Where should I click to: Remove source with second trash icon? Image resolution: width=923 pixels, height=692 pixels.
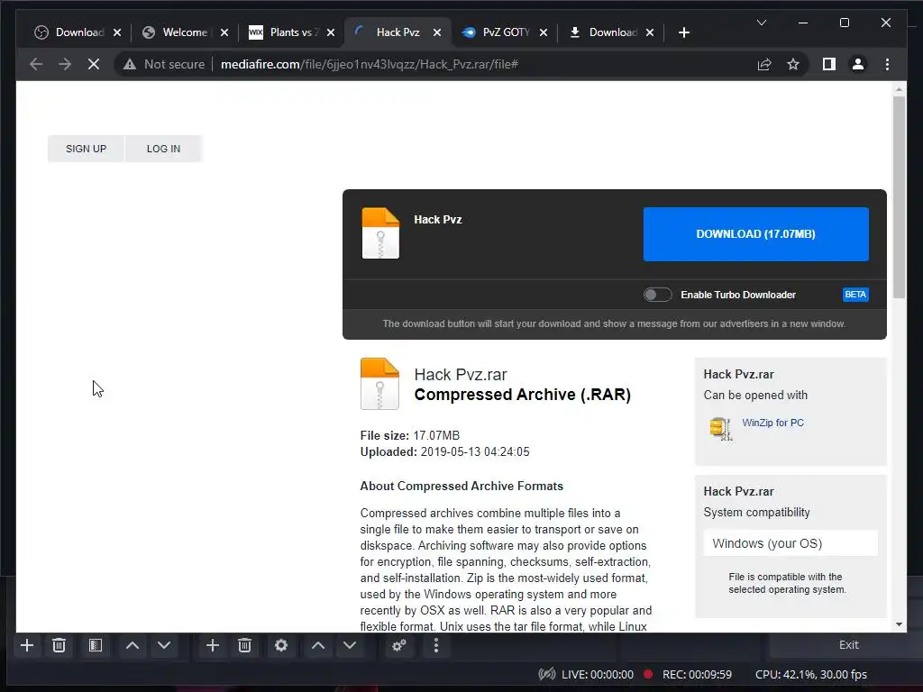point(245,645)
